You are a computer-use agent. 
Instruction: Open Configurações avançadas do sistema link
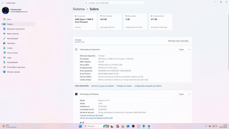point(148,86)
